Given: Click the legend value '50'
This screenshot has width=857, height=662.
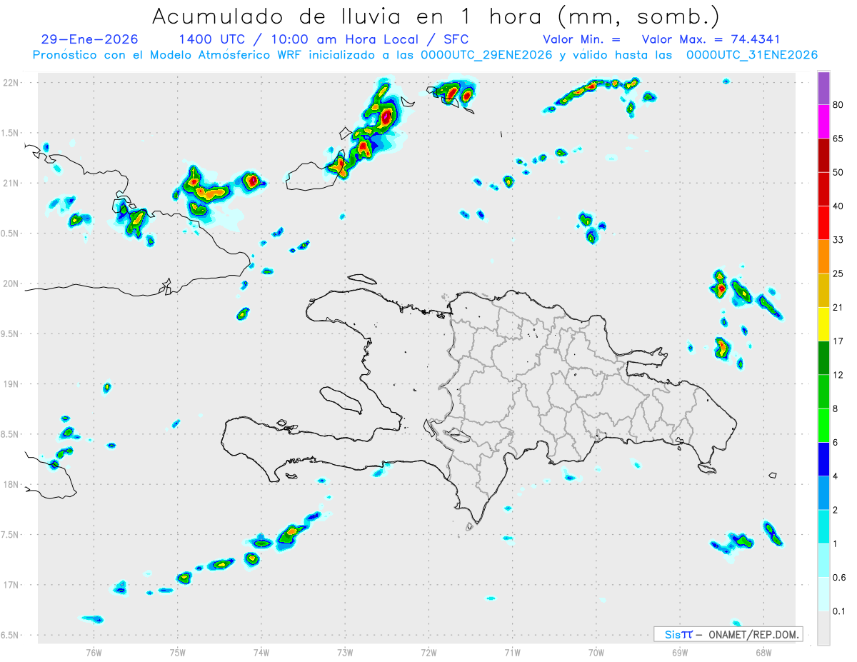Looking at the screenshot, I should click(x=838, y=173).
